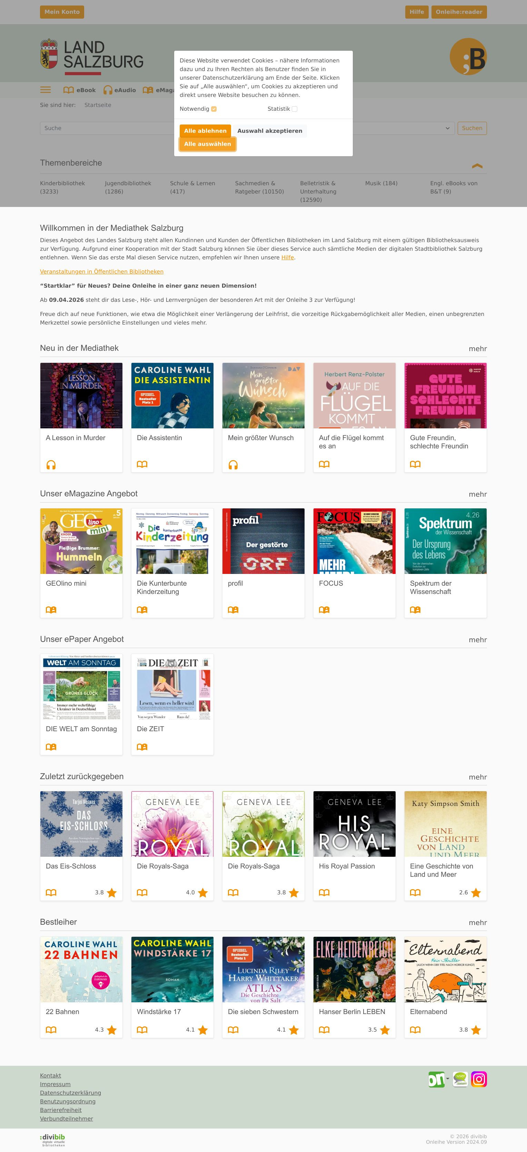Click the Suche text input field
The image size is (527, 1152).
click(x=107, y=128)
